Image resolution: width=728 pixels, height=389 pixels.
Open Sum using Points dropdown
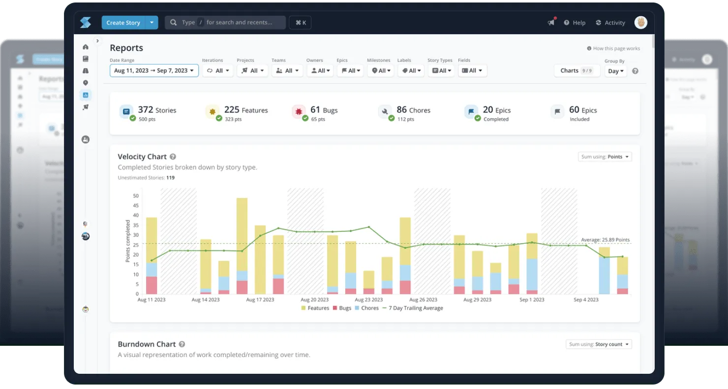tap(605, 157)
